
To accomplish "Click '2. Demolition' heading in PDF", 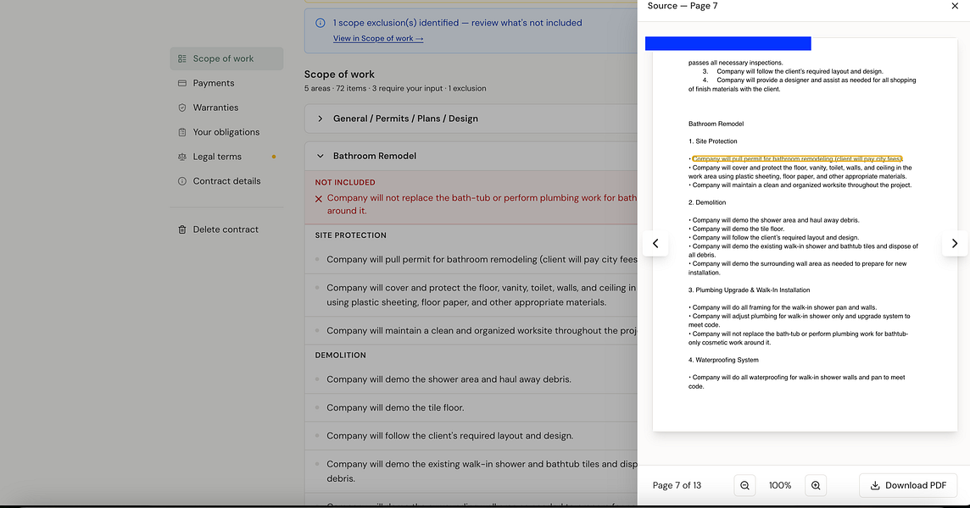I will coord(707,202).
